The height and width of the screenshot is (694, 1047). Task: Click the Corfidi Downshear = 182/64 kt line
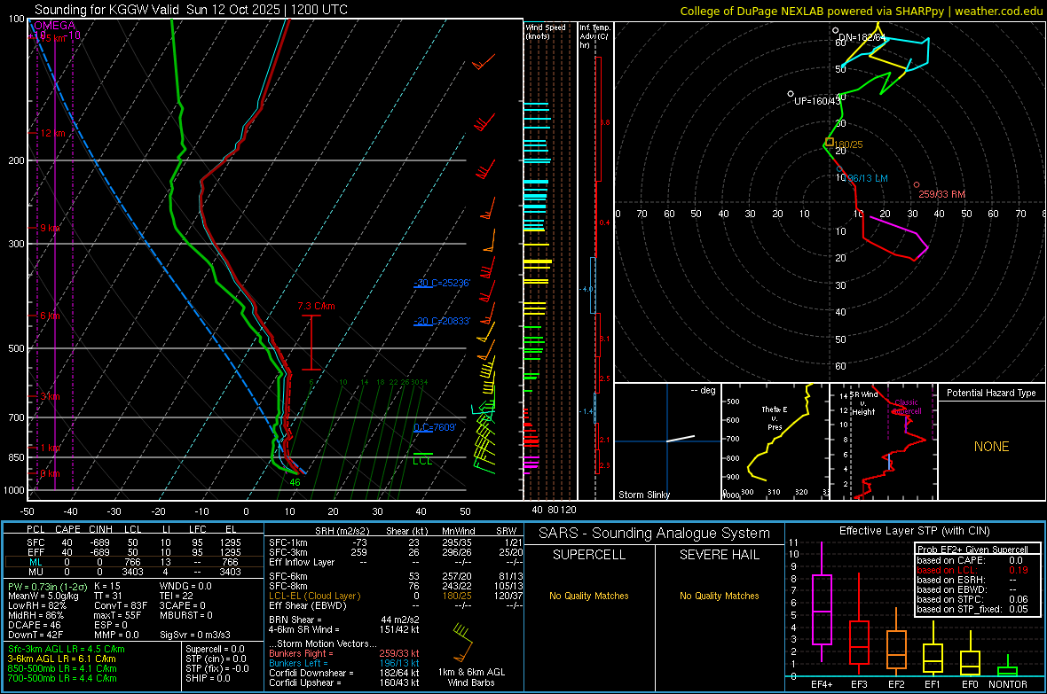click(344, 673)
